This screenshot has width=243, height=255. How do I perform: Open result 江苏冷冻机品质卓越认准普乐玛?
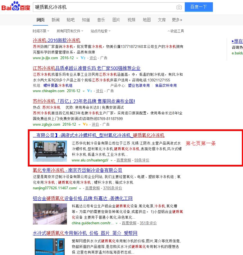(x=87, y=68)
